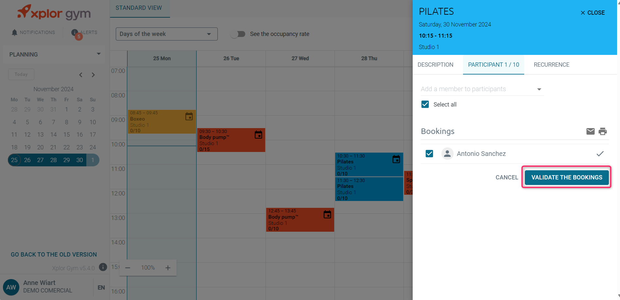Switch to the DESCRIPTION tab
This screenshot has height=300, width=620.
click(435, 65)
